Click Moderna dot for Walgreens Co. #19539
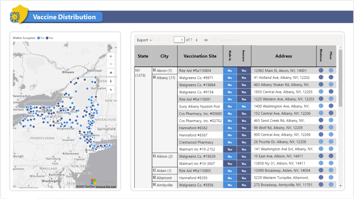This screenshot has height=199, width=354. [x=321, y=156]
